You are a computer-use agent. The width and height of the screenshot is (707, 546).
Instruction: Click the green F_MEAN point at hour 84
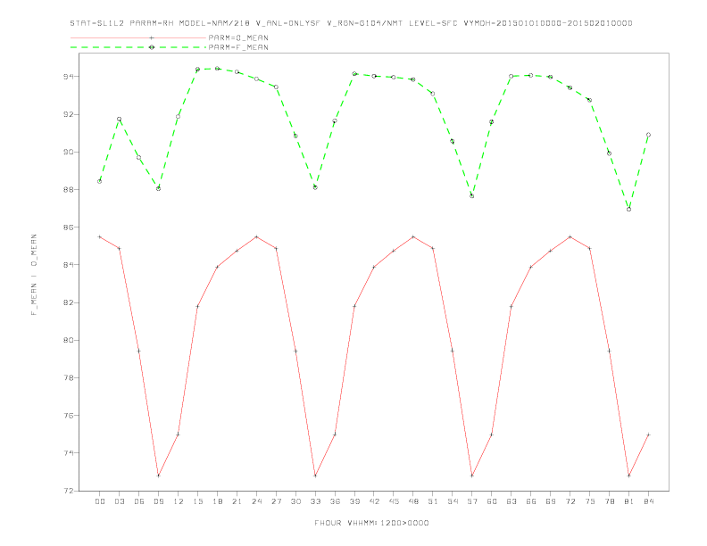click(x=648, y=135)
